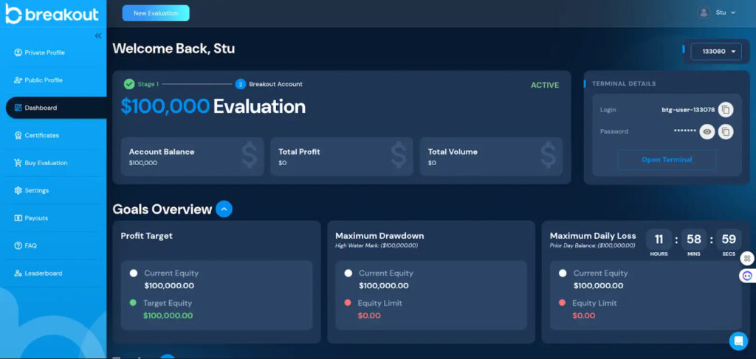Click Total Profit dollar sign icon

click(x=399, y=156)
